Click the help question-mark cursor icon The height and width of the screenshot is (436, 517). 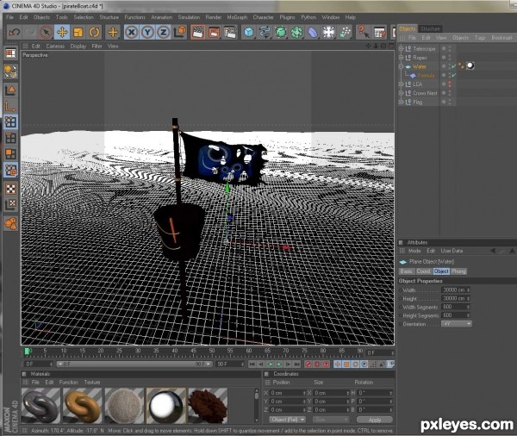(364, 33)
